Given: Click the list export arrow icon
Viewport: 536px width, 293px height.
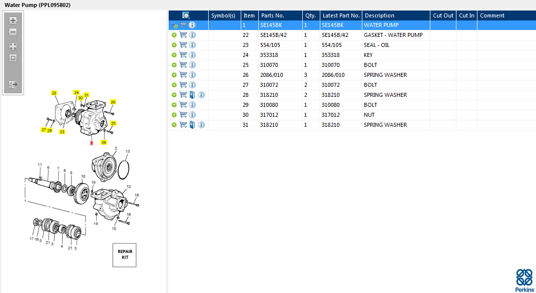Looking at the screenshot, I should pos(13,84).
